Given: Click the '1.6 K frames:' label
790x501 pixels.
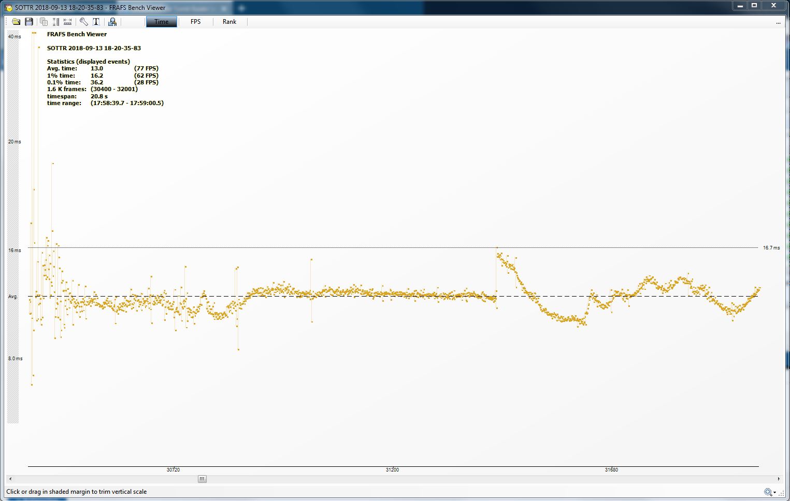Looking at the screenshot, I should tap(66, 89).
